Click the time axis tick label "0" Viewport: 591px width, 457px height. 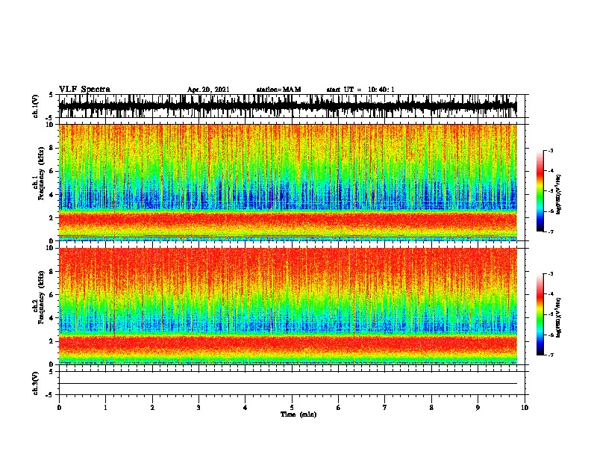point(59,408)
